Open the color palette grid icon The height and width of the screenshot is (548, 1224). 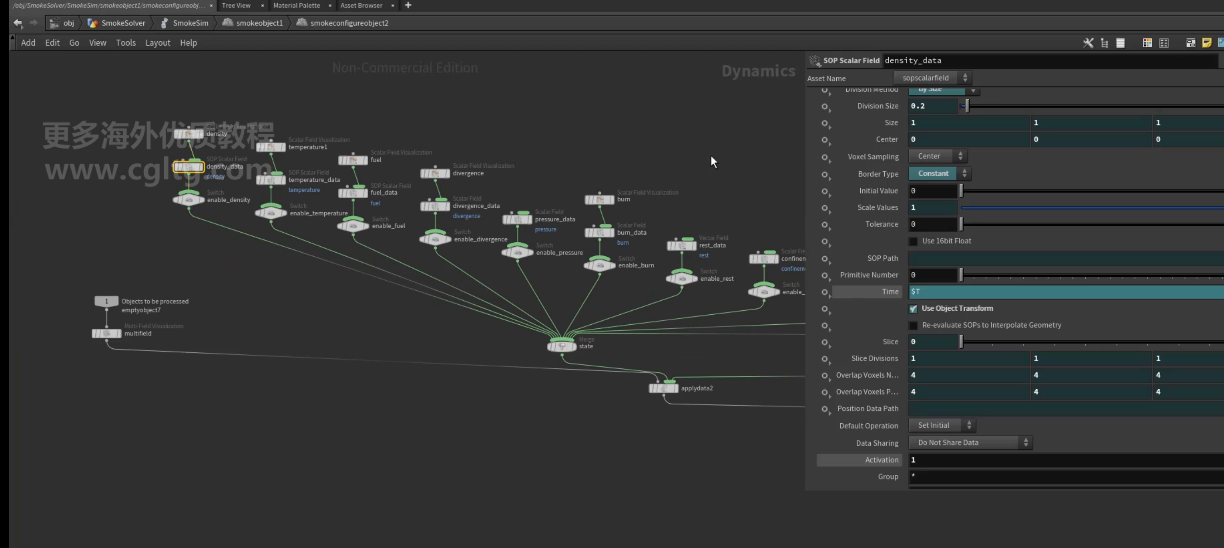1147,43
